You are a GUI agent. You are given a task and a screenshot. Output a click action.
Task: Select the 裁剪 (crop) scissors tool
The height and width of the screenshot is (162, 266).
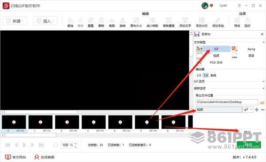(112, 22)
